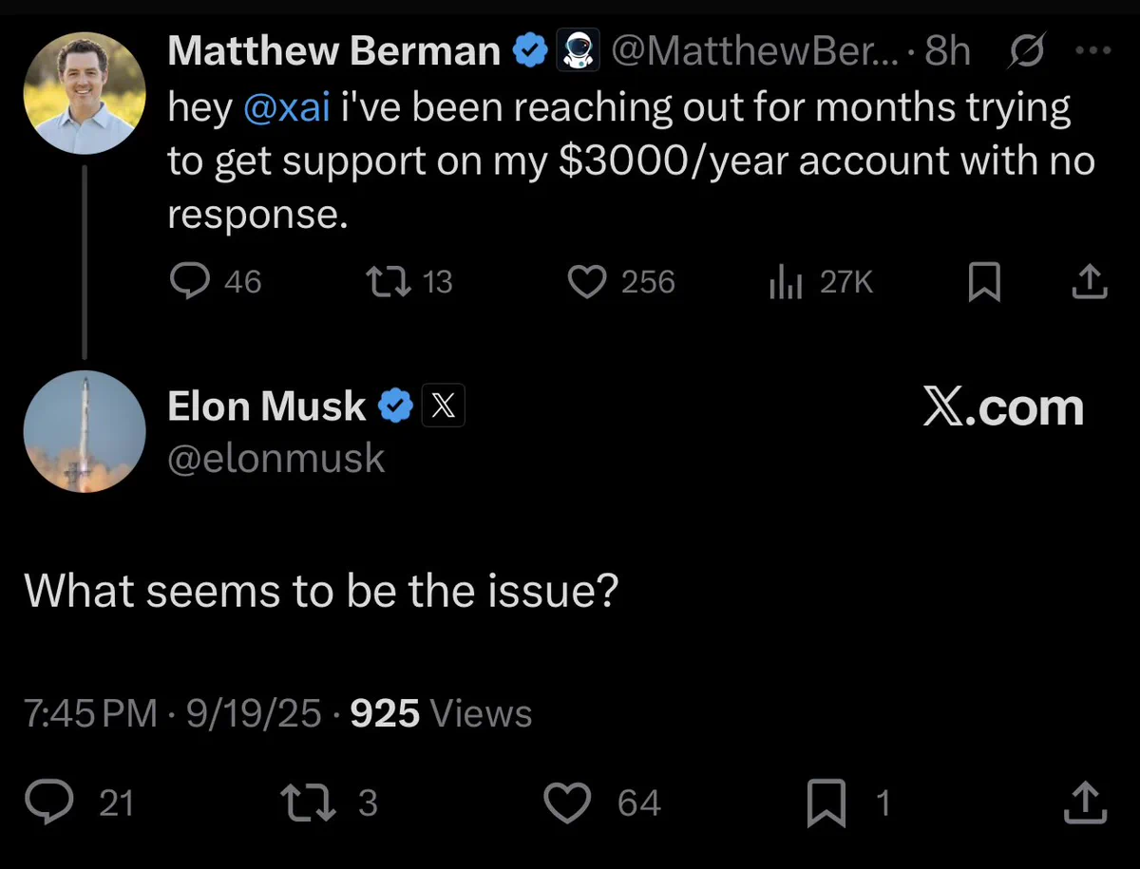Open the @xai mention link

tap(287, 107)
